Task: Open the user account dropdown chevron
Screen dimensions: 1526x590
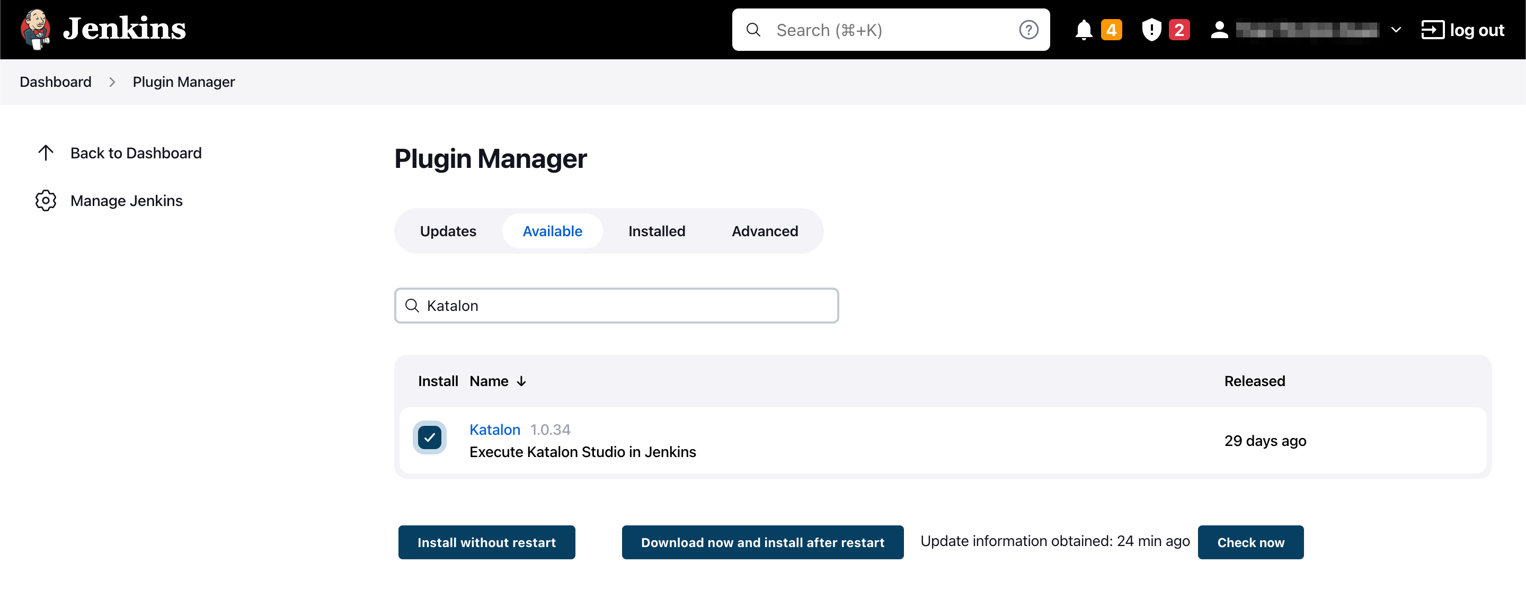Action: 1396,29
